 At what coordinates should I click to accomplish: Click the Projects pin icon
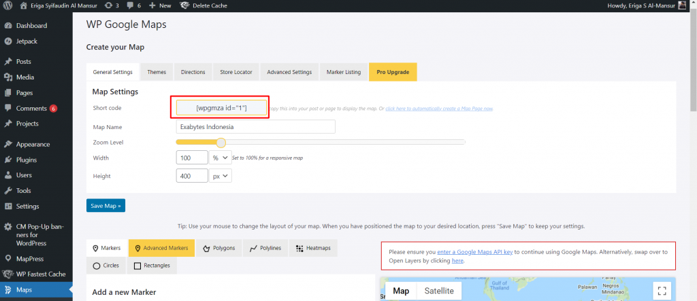tap(8, 124)
